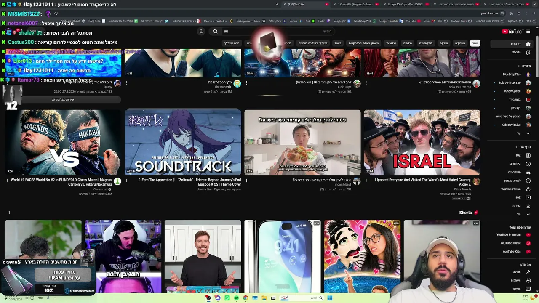Open the options menu for the Magnus vs Hikaru video
The image size is (539, 303).
[7, 181]
